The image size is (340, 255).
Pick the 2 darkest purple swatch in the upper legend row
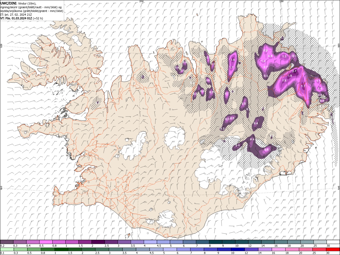click(x=98, y=242)
